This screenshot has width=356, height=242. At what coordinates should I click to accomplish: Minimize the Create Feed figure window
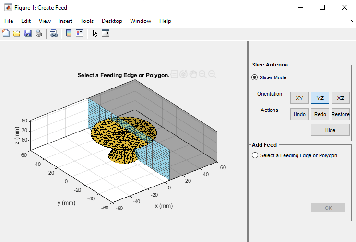[x=301, y=7]
